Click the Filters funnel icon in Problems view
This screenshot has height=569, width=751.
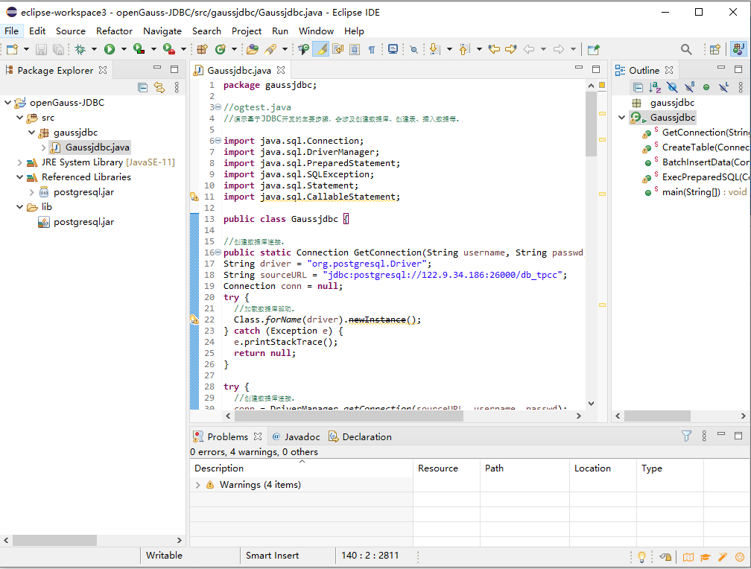click(686, 436)
